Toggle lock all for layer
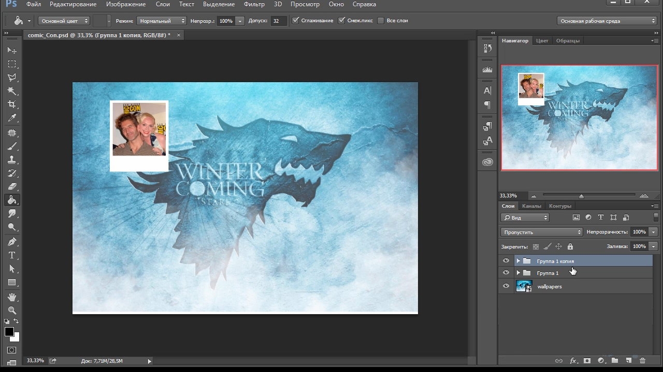663x372 pixels. [570, 246]
